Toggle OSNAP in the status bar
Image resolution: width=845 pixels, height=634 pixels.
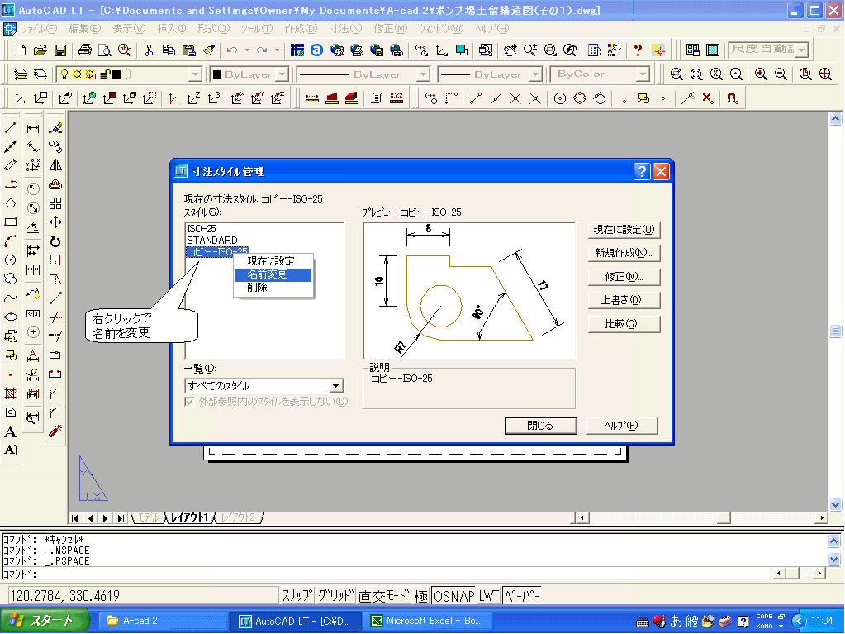pyautogui.click(x=453, y=596)
